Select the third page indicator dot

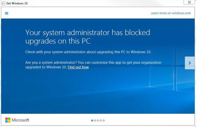(98, 121)
